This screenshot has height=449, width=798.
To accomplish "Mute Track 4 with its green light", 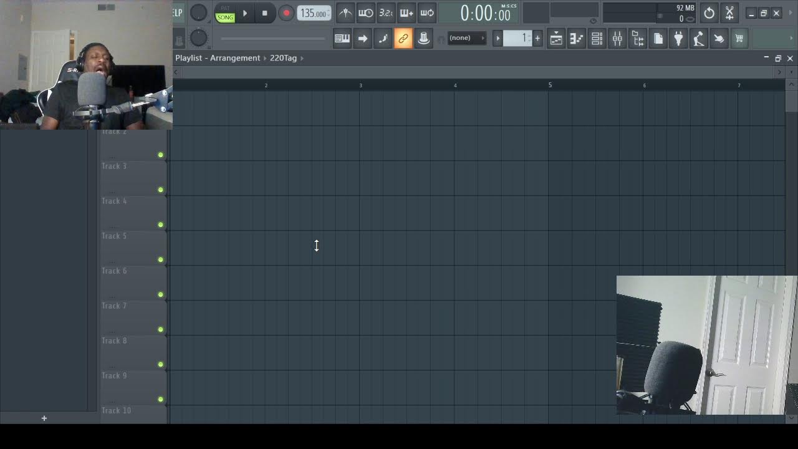I will pyautogui.click(x=160, y=224).
